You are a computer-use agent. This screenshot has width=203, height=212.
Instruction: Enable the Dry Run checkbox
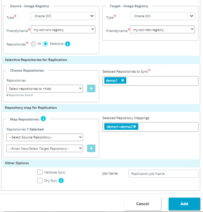(x=40, y=181)
